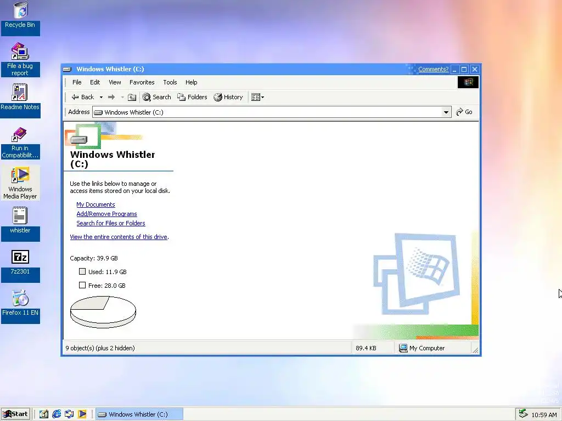Open the Add/Remove Programs link
The height and width of the screenshot is (421, 562).
pos(106,214)
